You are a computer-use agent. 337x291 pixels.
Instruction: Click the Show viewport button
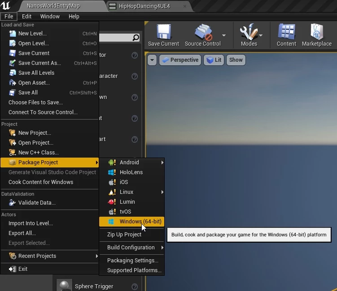pyautogui.click(x=236, y=60)
